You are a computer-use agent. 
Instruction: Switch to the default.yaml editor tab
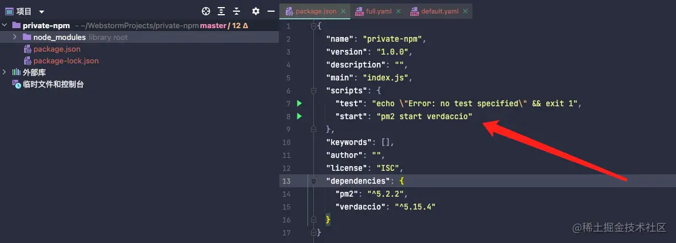[440, 11]
